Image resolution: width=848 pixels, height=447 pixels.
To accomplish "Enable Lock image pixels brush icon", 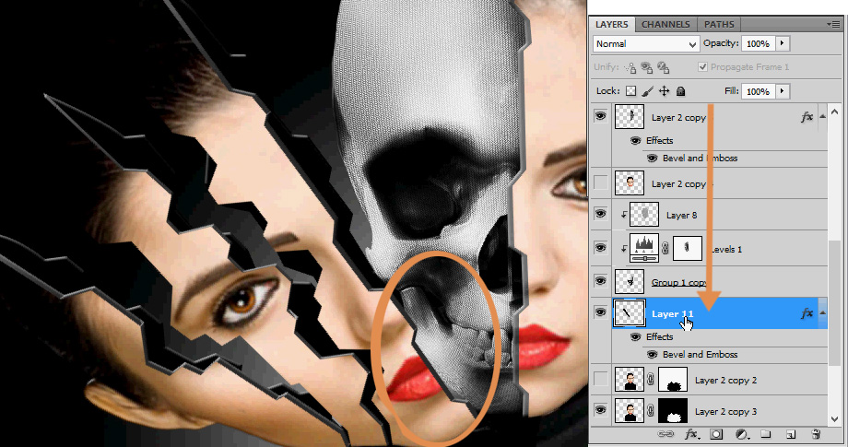I will [647, 91].
